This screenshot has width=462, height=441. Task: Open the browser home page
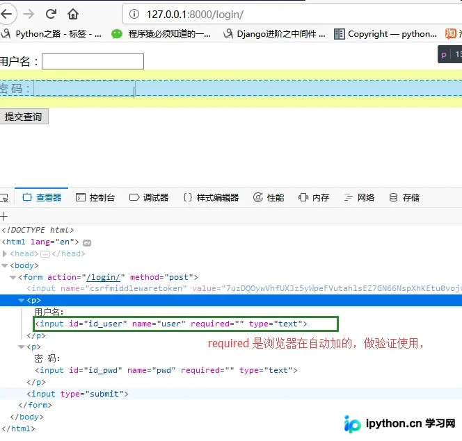[x=73, y=14]
